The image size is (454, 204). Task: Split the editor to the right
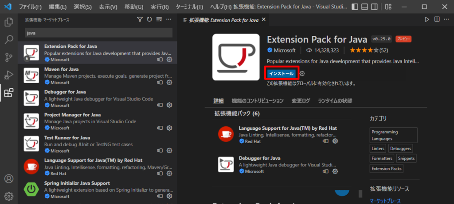point(437,19)
